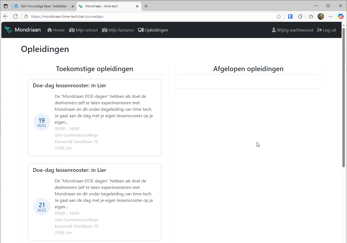Click the Opleidingen page heading
This screenshot has height=243, width=347.
45,49
